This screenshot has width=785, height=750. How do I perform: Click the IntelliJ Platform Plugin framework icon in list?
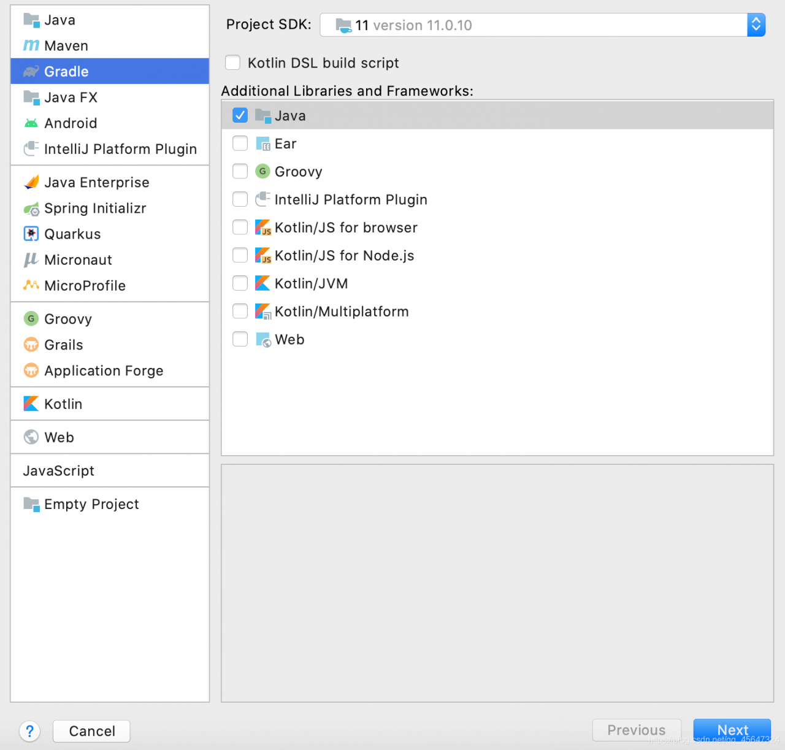click(263, 199)
